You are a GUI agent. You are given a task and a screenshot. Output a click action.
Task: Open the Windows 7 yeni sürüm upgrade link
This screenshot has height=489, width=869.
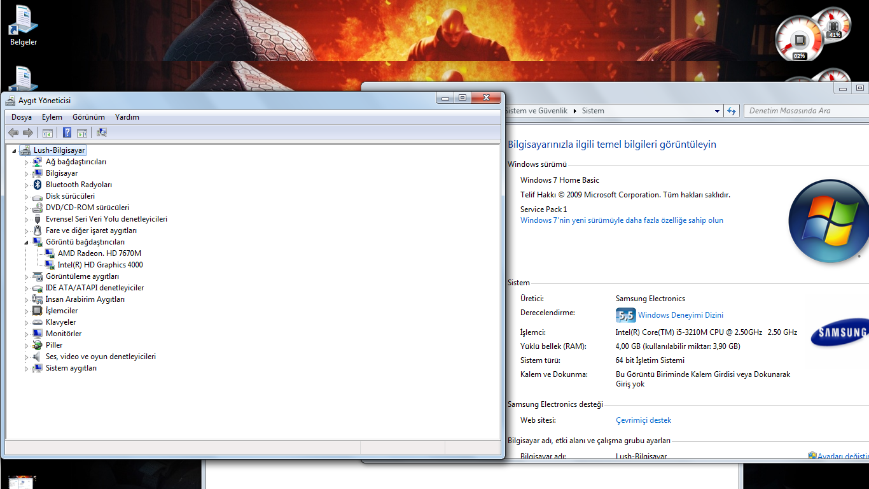pos(622,220)
